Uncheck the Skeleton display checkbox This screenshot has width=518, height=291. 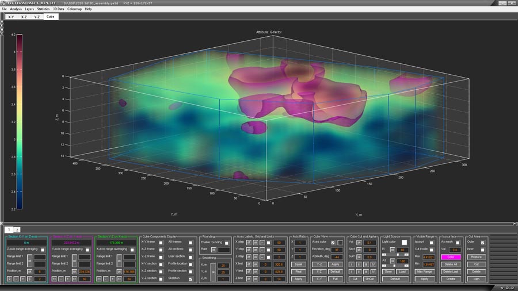pyautogui.click(x=191, y=278)
